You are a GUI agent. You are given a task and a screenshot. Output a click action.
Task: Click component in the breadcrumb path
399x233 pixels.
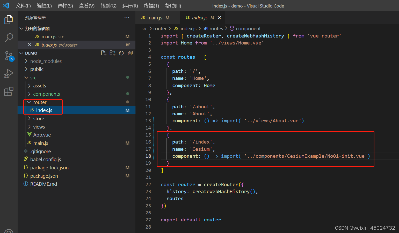(x=248, y=28)
